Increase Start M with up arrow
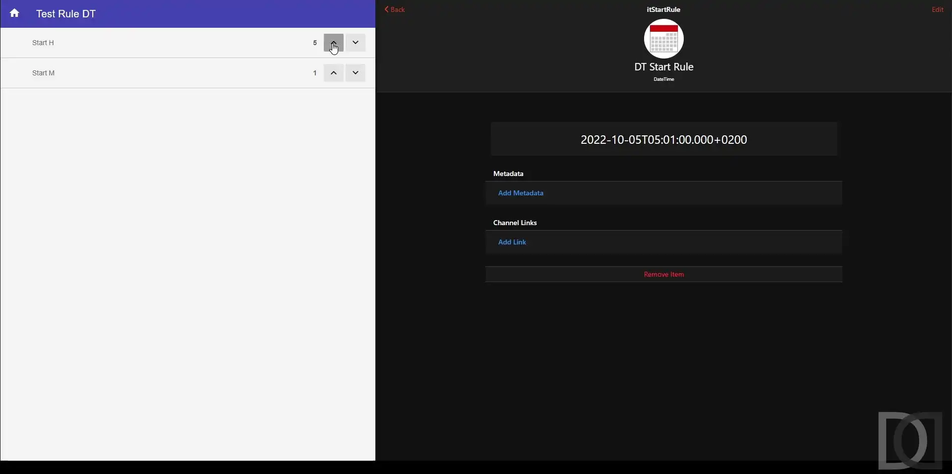 334,73
